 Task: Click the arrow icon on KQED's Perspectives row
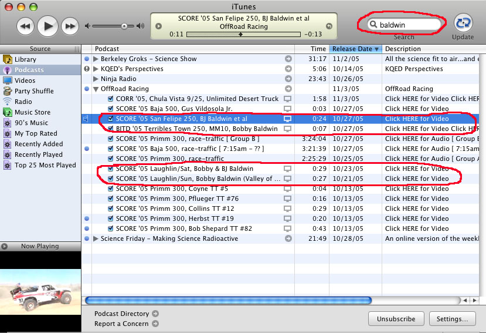[x=288, y=69]
